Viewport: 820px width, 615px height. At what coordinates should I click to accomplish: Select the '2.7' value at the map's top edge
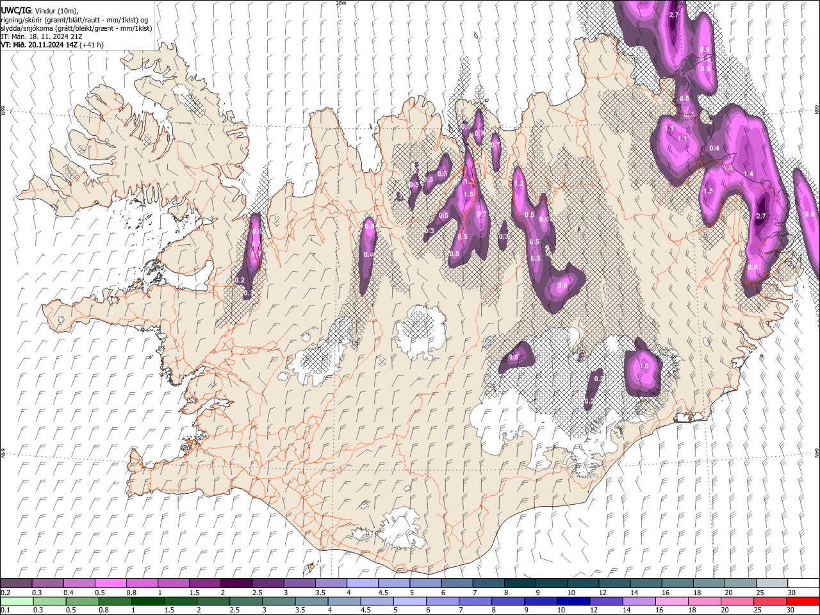(673, 15)
